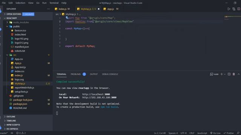Open the Selection menu
The height and width of the screenshot is (135, 241).
coord(20,3)
